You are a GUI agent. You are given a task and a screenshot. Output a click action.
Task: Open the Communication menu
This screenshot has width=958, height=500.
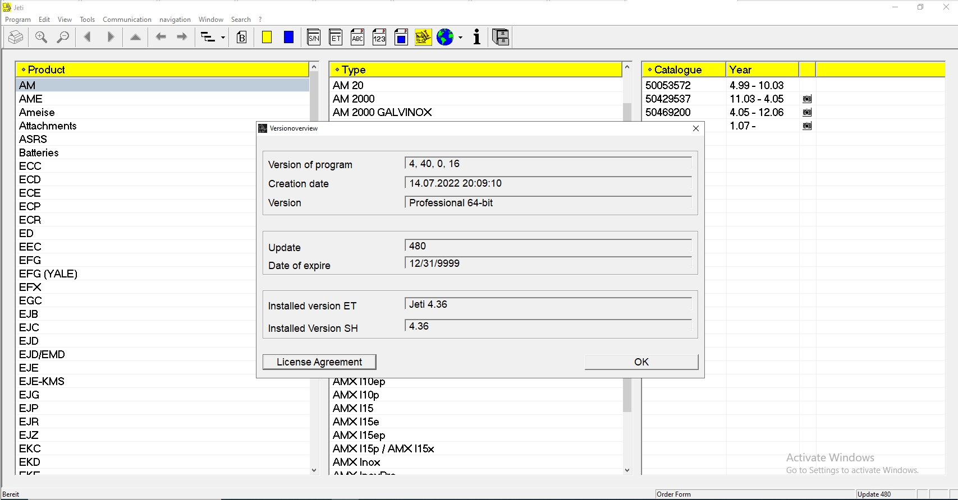[x=127, y=20]
